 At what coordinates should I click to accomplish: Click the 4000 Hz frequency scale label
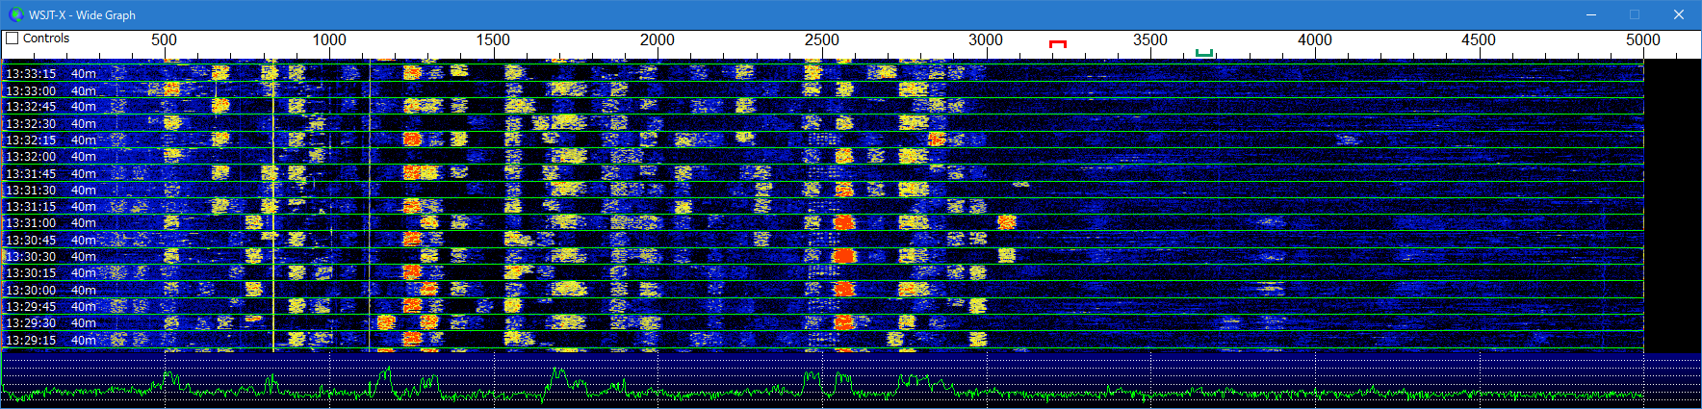pyautogui.click(x=1314, y=40)
